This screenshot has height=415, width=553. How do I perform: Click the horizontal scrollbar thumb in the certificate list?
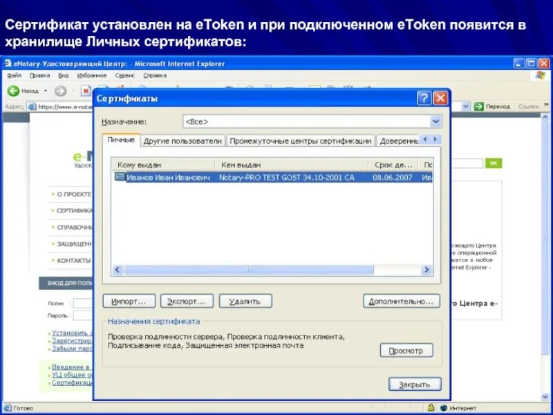click(x=249, y=270)
